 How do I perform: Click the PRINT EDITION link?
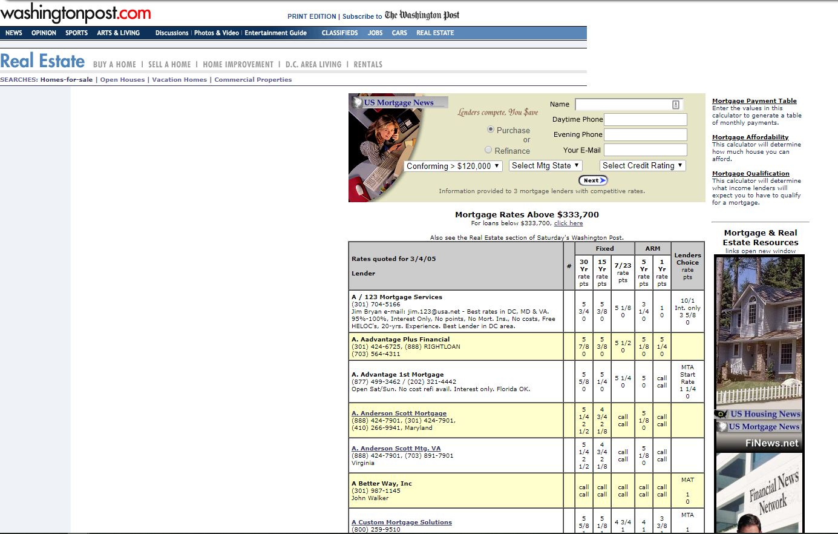coord(312,16)
